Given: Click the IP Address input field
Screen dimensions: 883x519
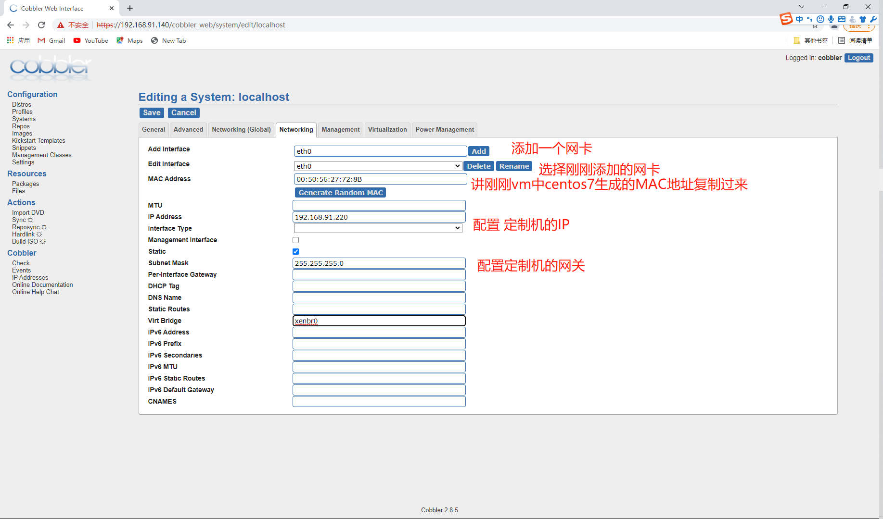Looking at the screenshot, I should pyautogui.click(x=379, y=217).
